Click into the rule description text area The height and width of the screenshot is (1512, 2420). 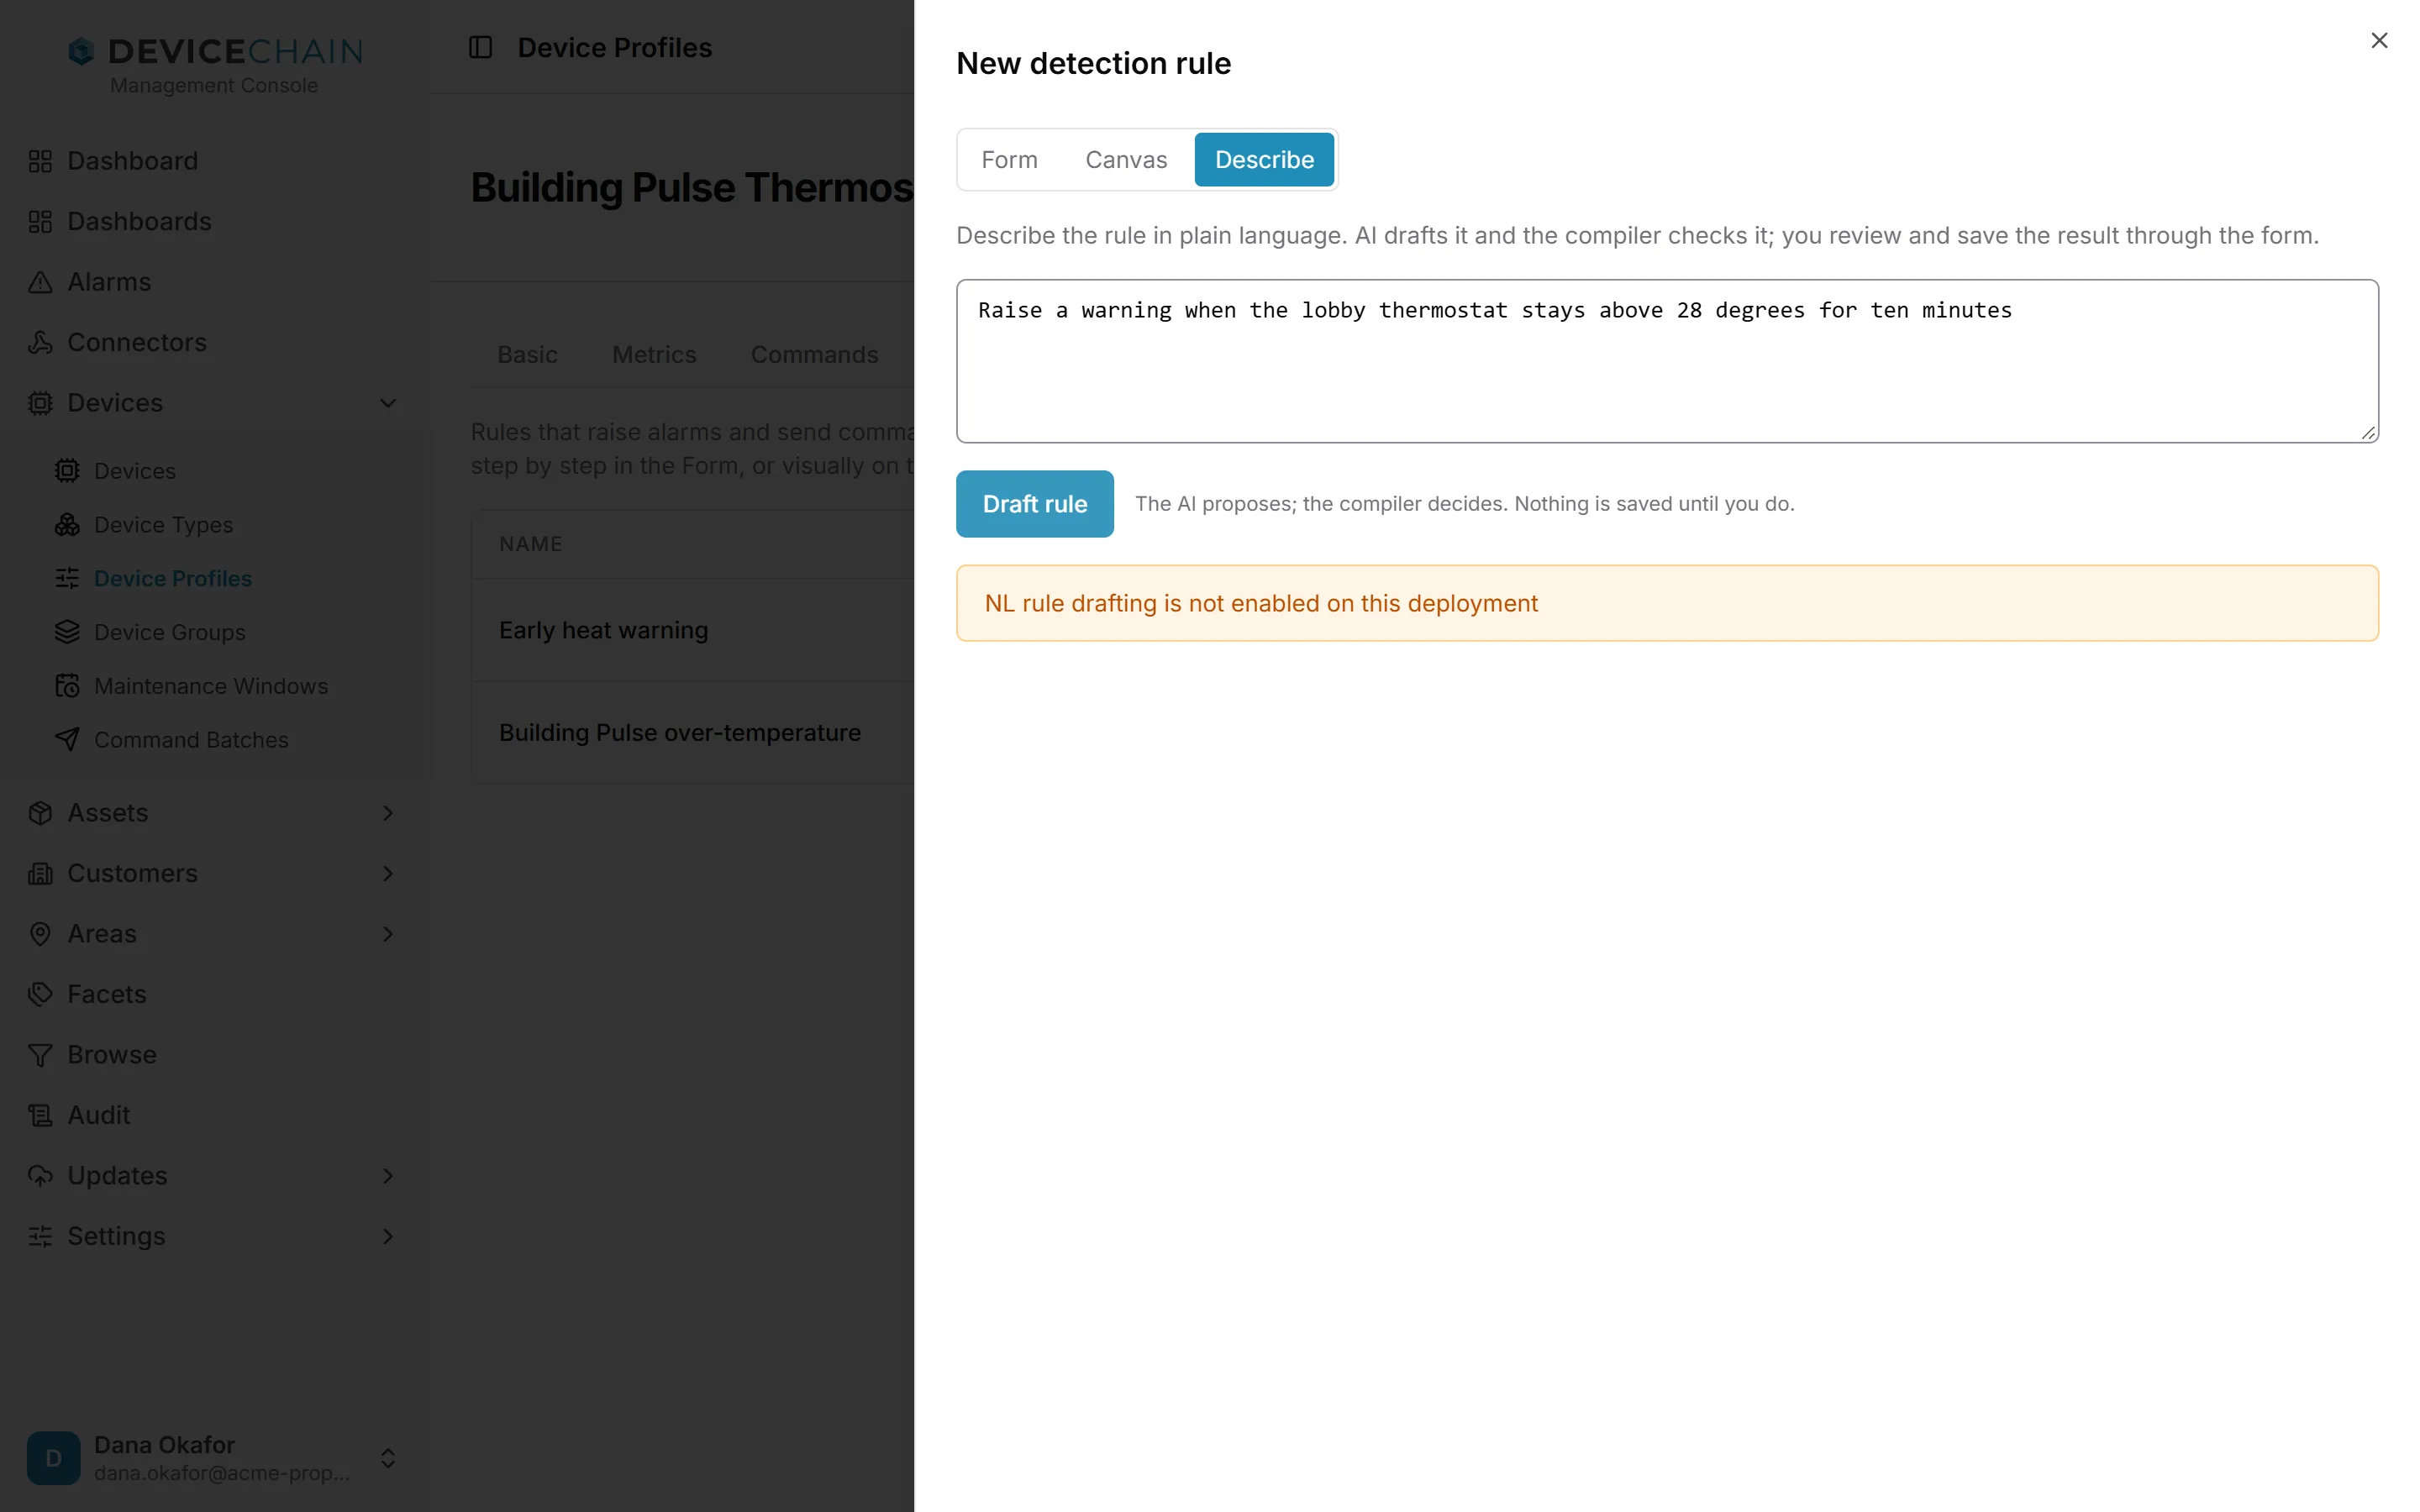point(1667,361)
